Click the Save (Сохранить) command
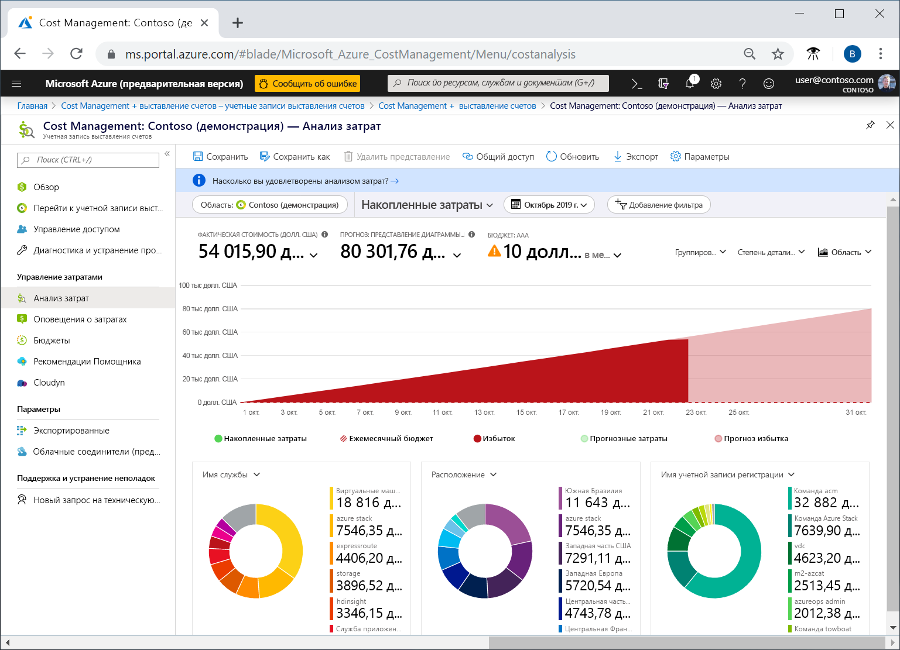This screenshot has height=650, width=900. (x=220, y=157)
